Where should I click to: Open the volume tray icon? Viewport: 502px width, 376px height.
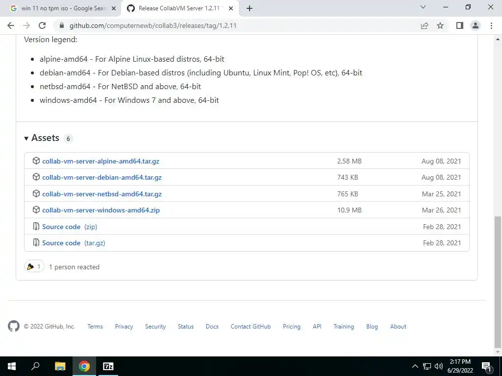click(438, 366)
